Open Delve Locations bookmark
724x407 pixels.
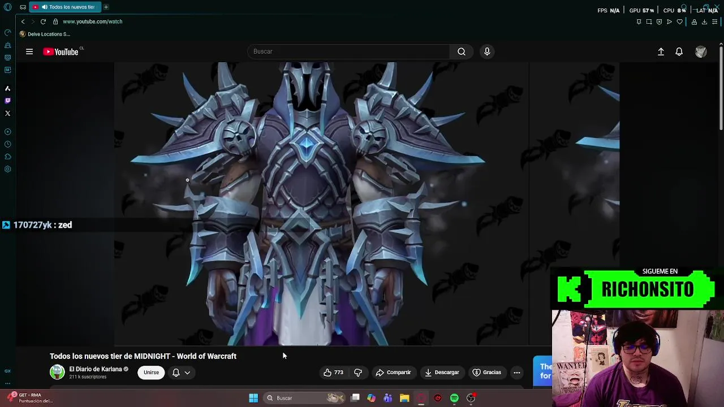coord(45,34)
